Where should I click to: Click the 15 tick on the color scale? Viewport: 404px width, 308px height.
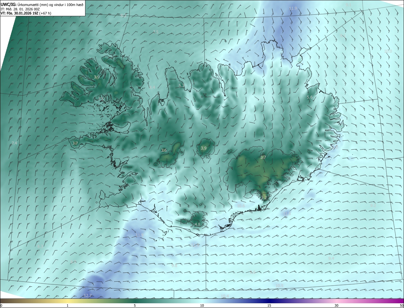point(269,306)
